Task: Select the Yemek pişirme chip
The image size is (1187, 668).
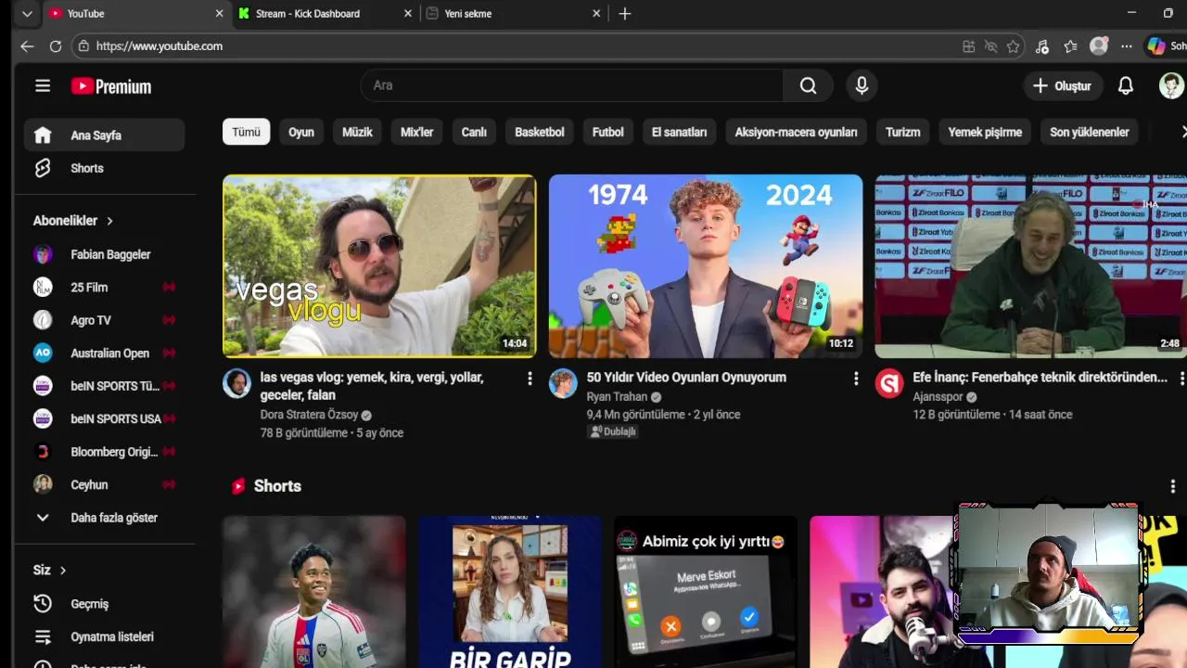Action: coord(985,132)
